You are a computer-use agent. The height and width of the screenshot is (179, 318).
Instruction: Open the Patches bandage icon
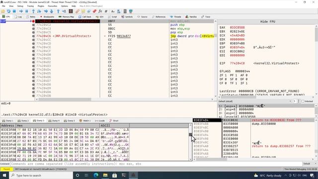78,11
